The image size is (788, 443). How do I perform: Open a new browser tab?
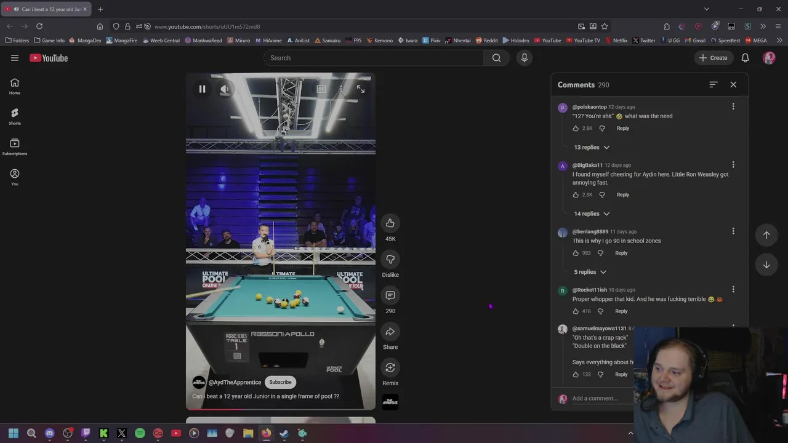pos(100,9)
